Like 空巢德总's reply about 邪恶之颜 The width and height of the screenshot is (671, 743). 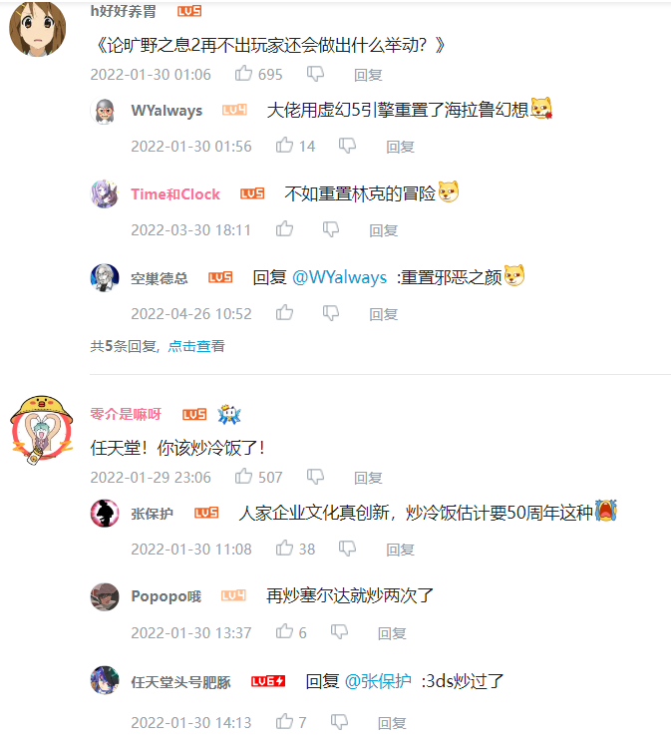click(x=284, y=313)
